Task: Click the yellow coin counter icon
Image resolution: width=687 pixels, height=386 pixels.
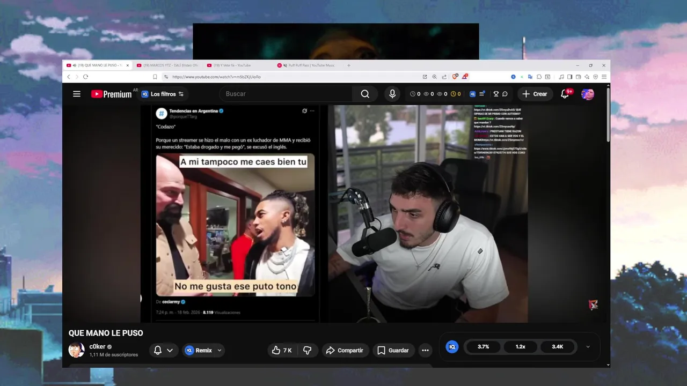Action: point(453,94)
